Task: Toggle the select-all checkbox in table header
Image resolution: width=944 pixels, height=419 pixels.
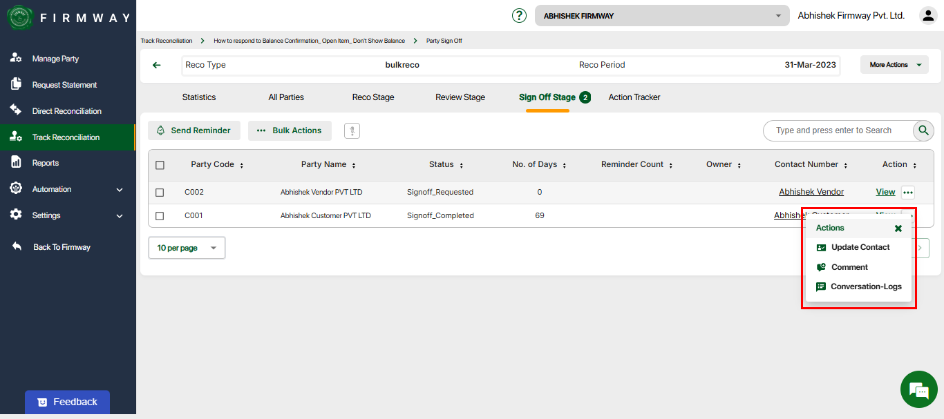Action: tap(160, 165)
